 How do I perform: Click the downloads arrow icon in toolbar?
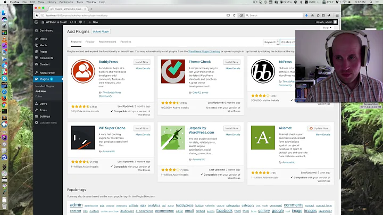pos(306,15)
